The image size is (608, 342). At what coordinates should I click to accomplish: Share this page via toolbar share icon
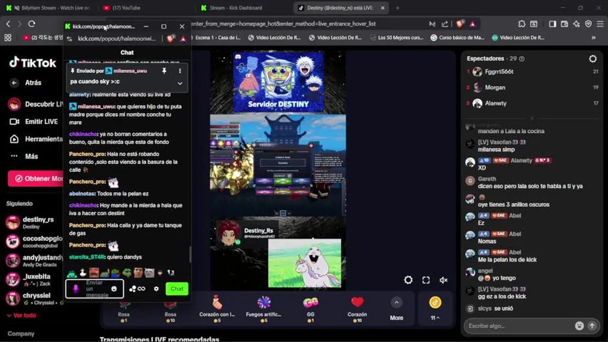pyautogui.click(x=445, y=24)
